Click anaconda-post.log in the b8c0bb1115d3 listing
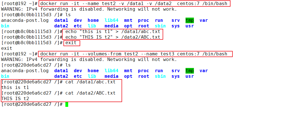Viewport: 285px width, 113px height. pos(25,20)
